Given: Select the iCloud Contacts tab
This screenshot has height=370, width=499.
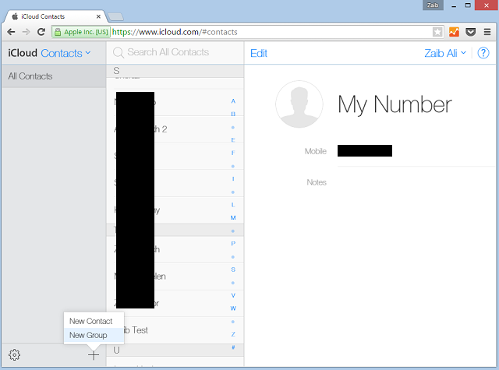Looking at the screenshot, I should tap(54, 16).
